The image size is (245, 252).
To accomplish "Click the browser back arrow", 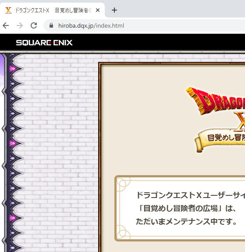I will [6, 25].
